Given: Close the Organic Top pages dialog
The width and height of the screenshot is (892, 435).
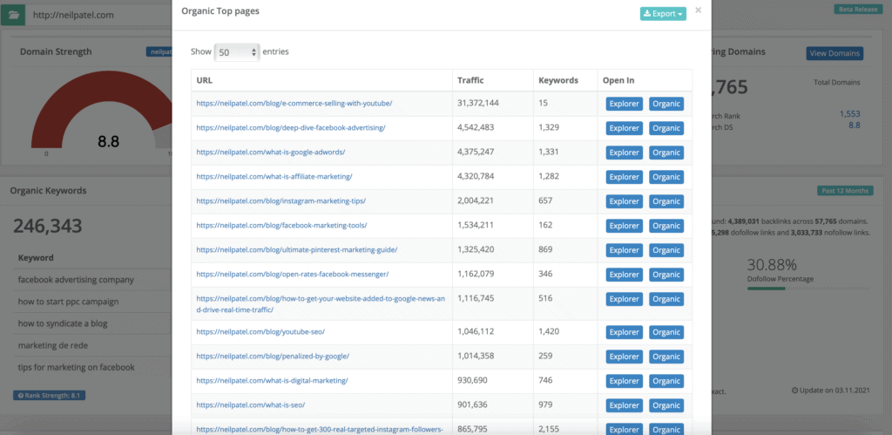Looking at the screenshot, I should [698, 10].
